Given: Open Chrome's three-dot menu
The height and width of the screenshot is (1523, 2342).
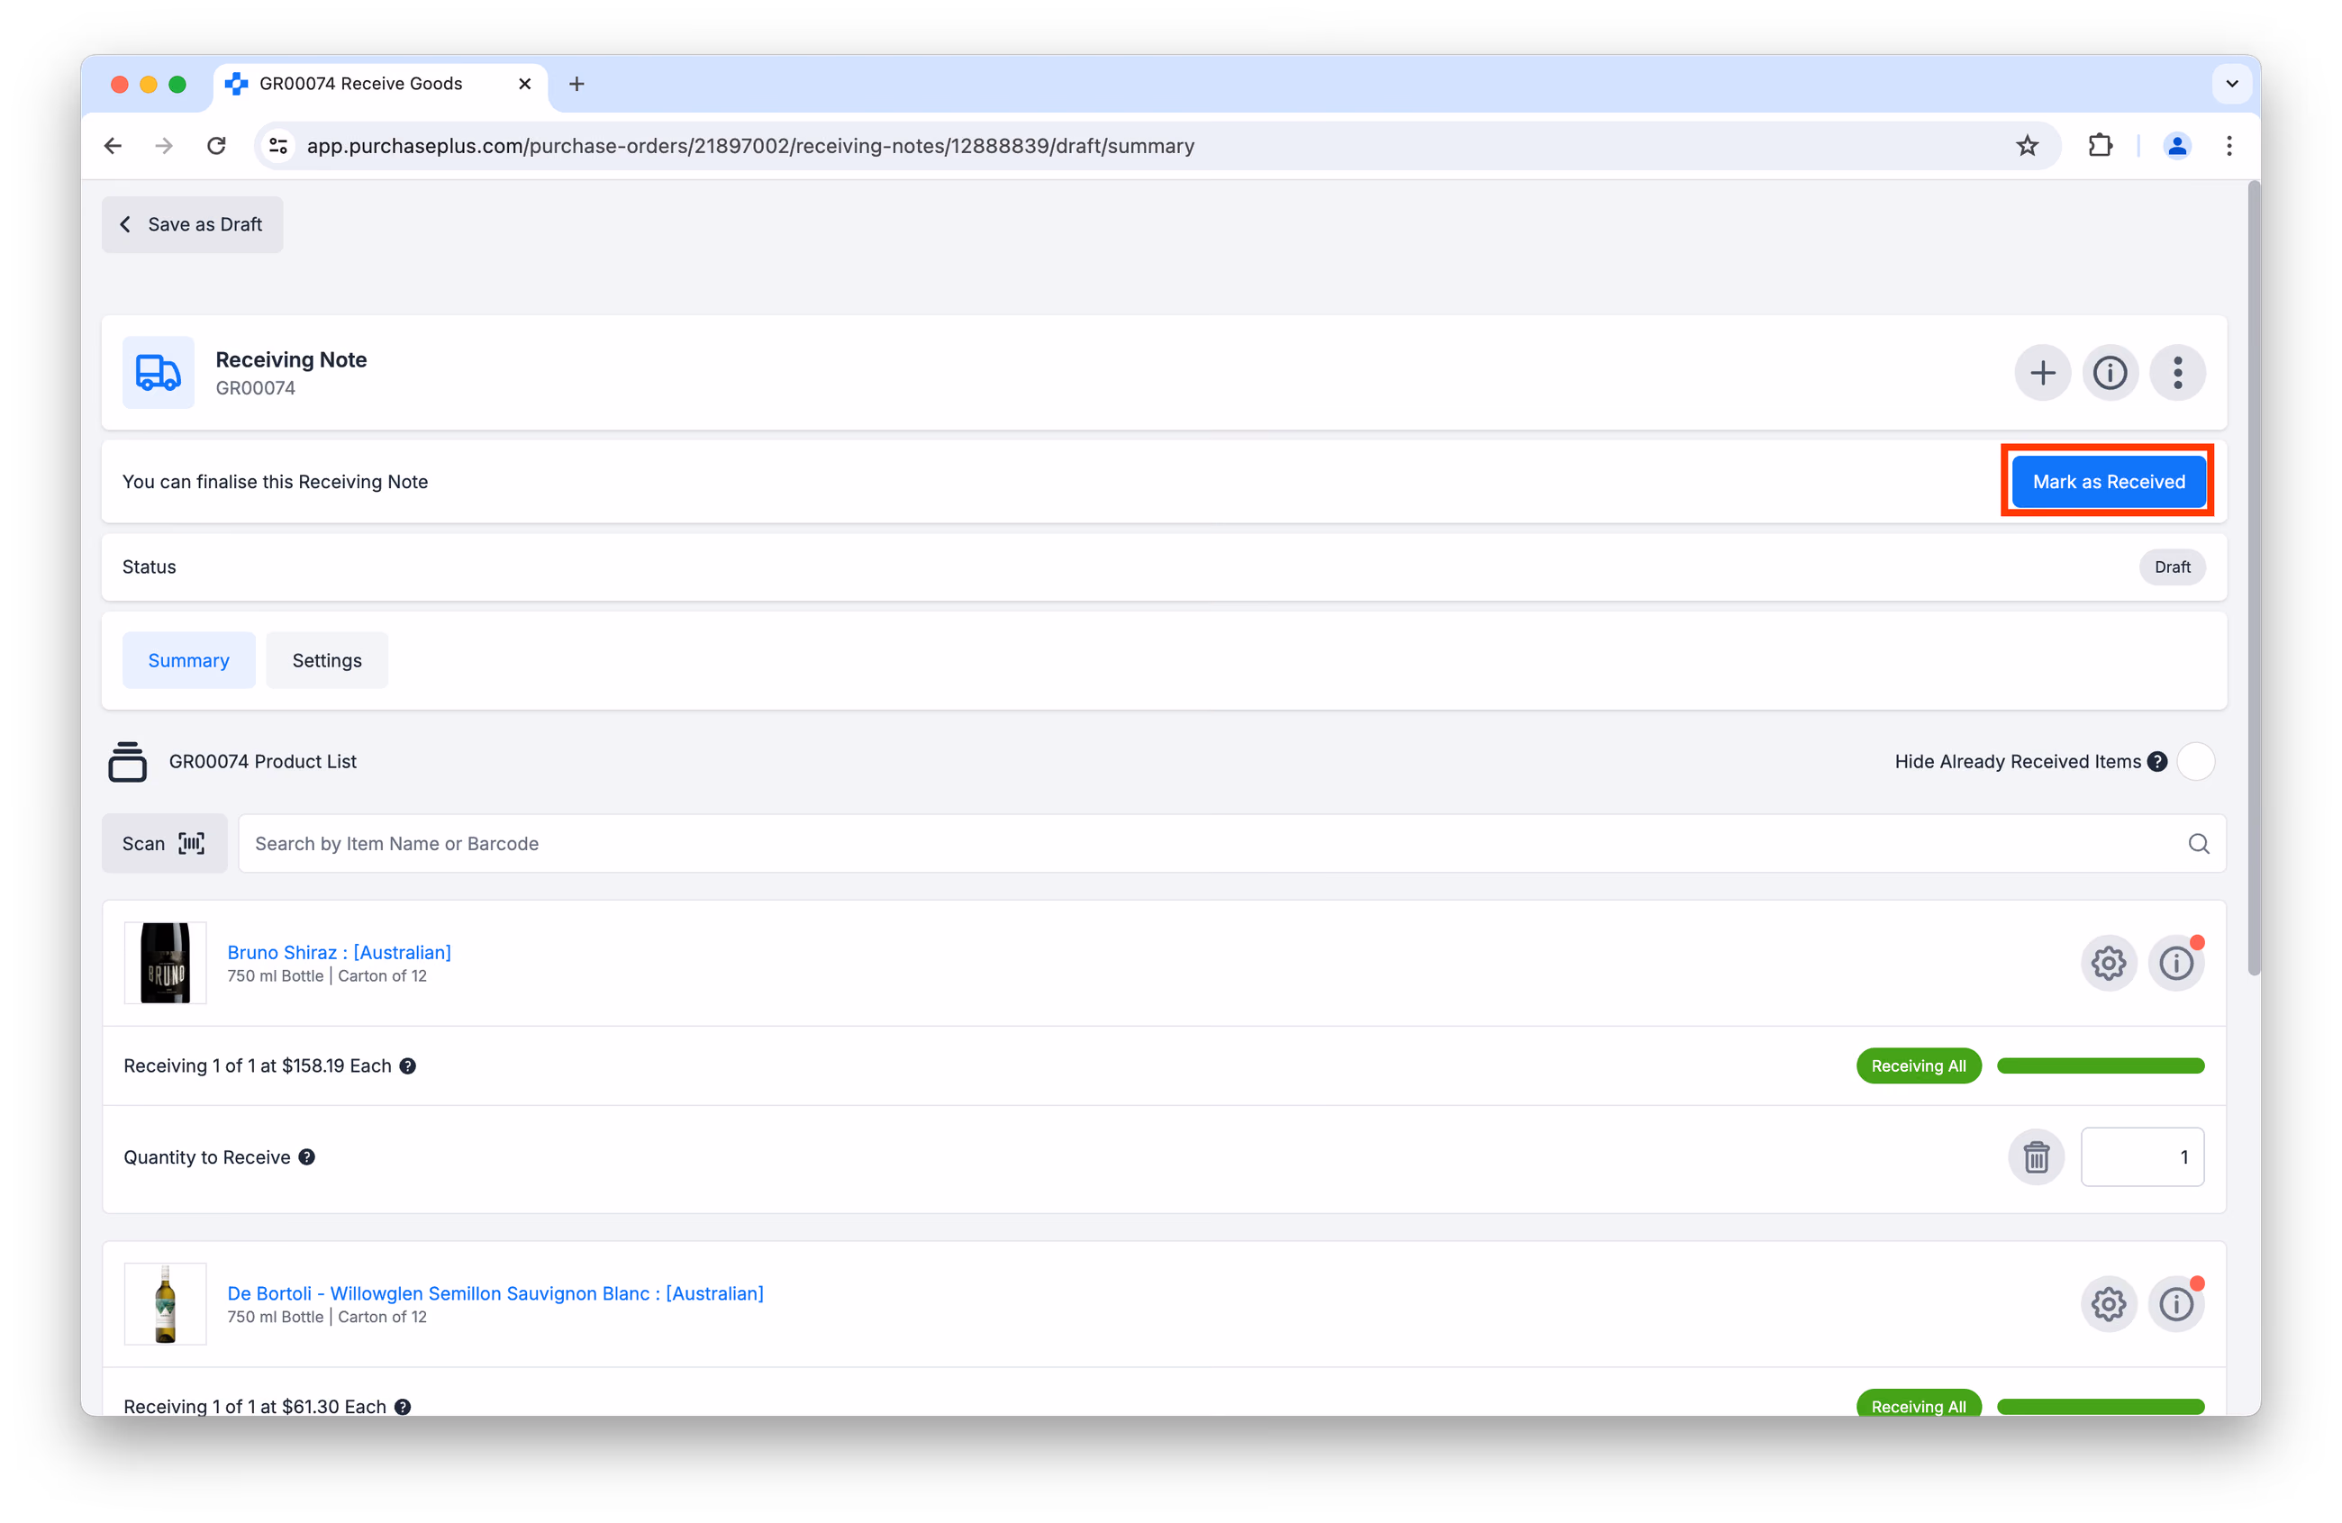Looking at the screenshot, I should pos(2229,146).
